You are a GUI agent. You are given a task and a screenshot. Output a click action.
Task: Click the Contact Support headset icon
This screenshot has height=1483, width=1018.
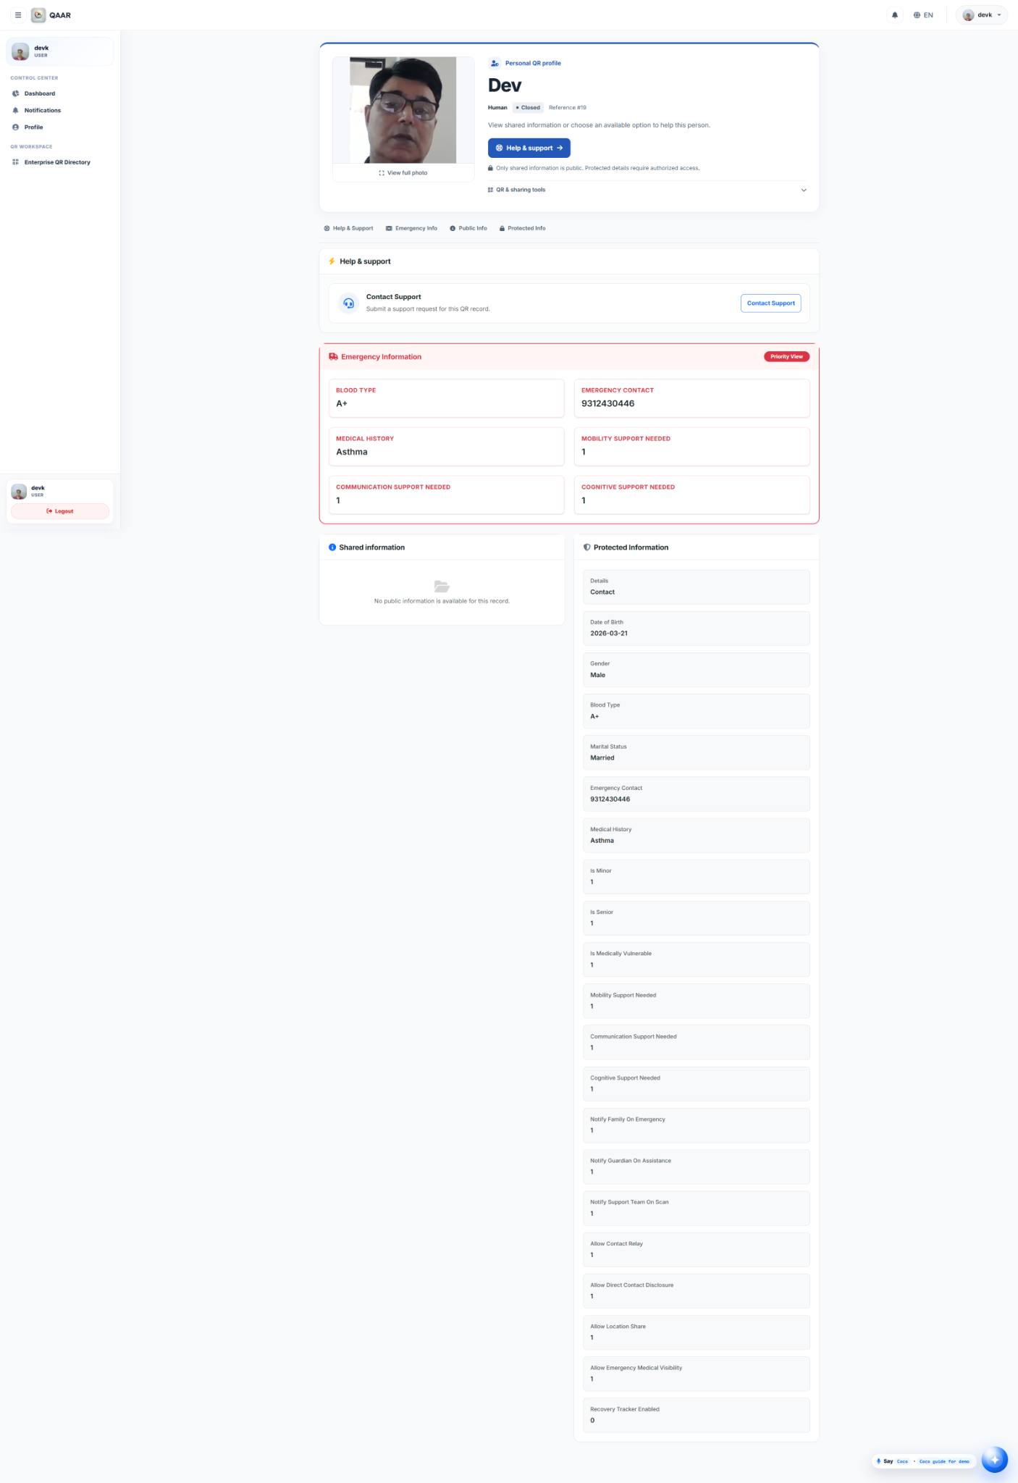click(349, 303)
